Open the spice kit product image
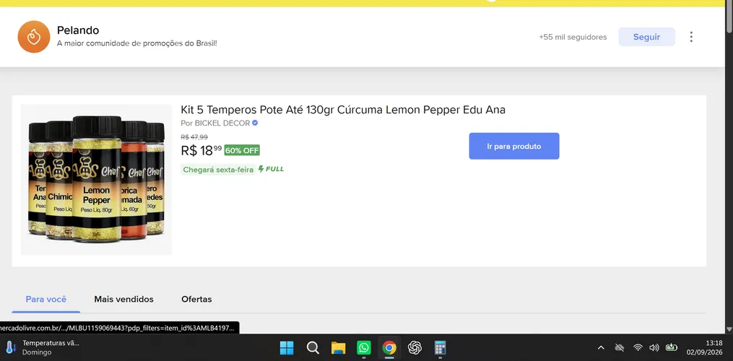733x361 pixels. 96,180
